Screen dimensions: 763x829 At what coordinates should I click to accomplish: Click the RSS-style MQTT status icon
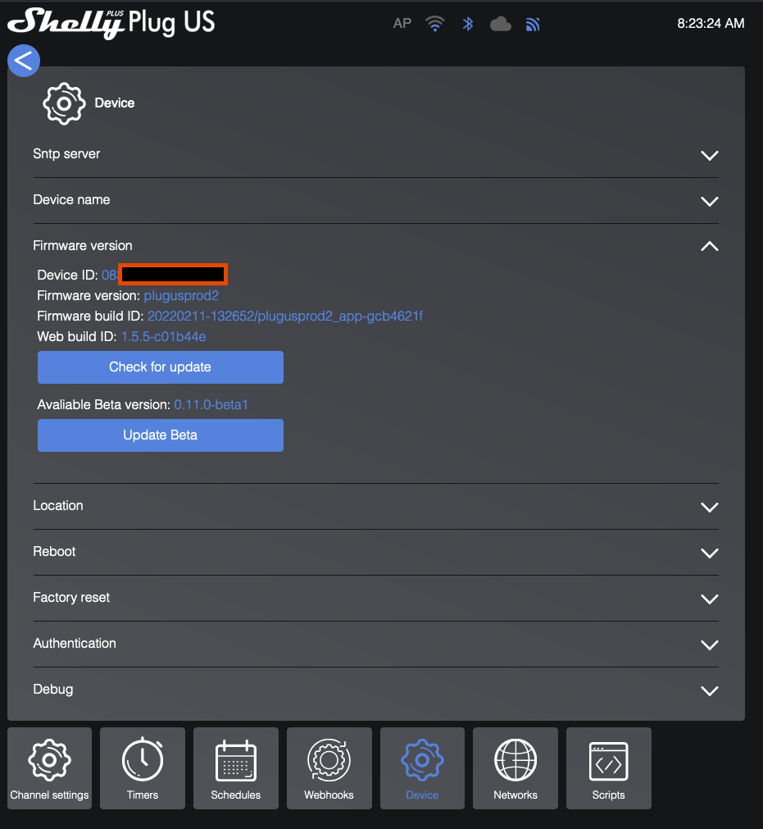533,25
